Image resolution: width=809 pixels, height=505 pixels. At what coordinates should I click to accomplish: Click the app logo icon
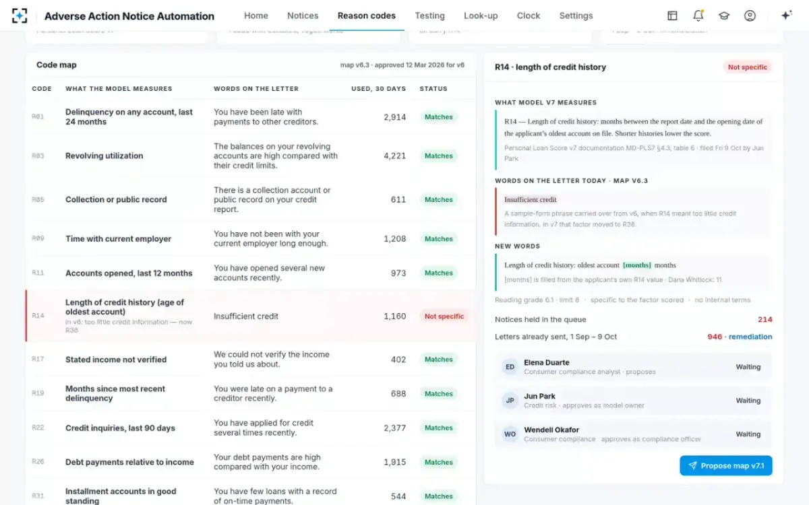20,15
